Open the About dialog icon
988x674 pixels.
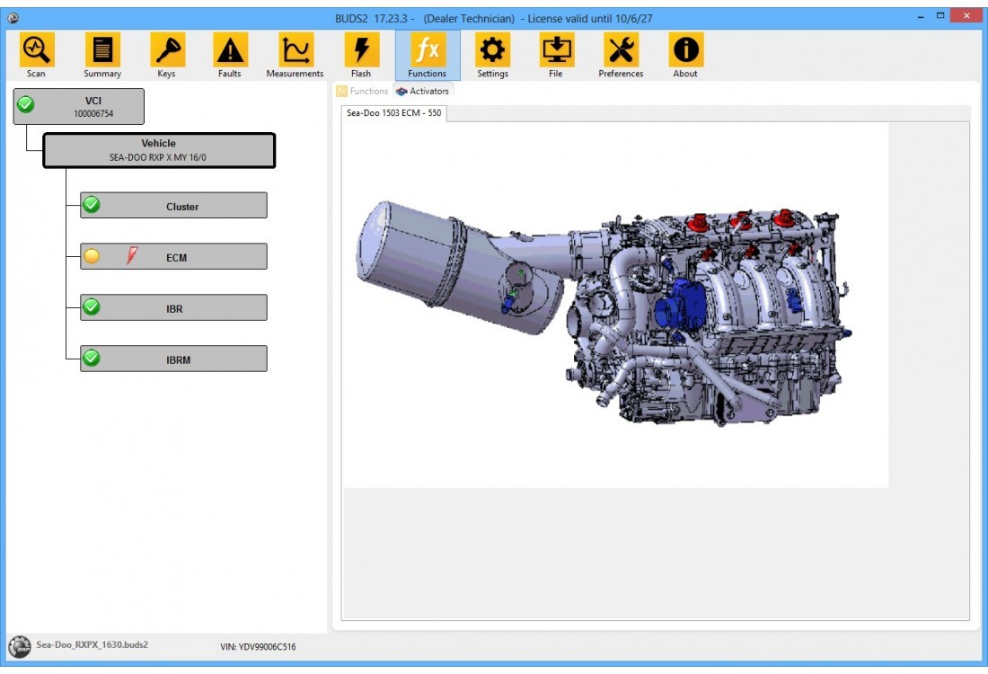pyautogui.click(x=684, y=52)
